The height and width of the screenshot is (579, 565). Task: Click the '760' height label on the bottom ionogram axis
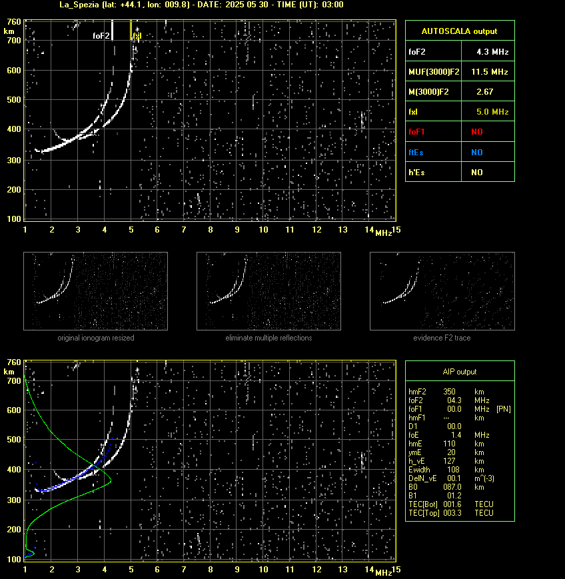(x=14, y=362)
